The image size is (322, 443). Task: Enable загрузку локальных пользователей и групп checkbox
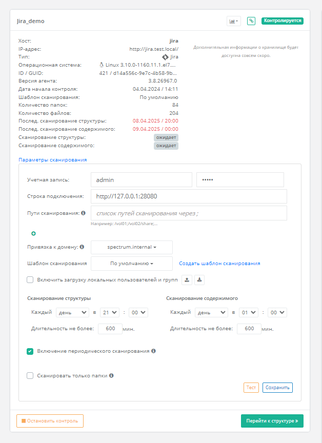pyautogui.click(x=30, y=280)
